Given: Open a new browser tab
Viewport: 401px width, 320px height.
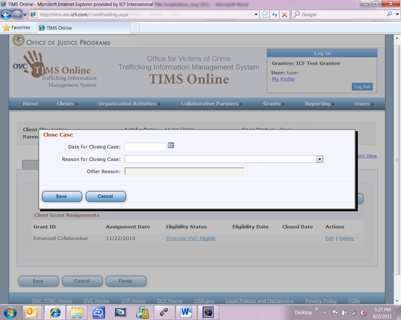Looking at the screenshot, I should coord(135,28).
